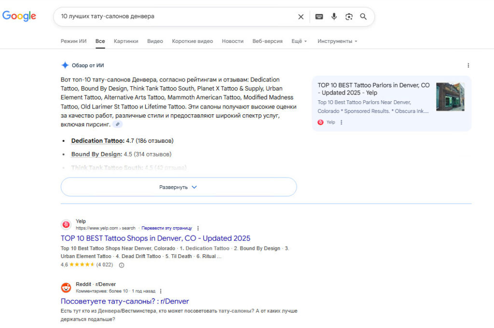
Task: Open three-dot menu beside Reddit result
Action: click(161, 291)
